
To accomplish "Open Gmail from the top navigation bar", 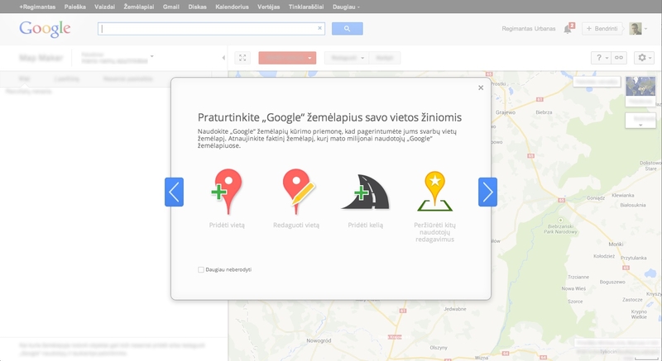I will point(171,6).
